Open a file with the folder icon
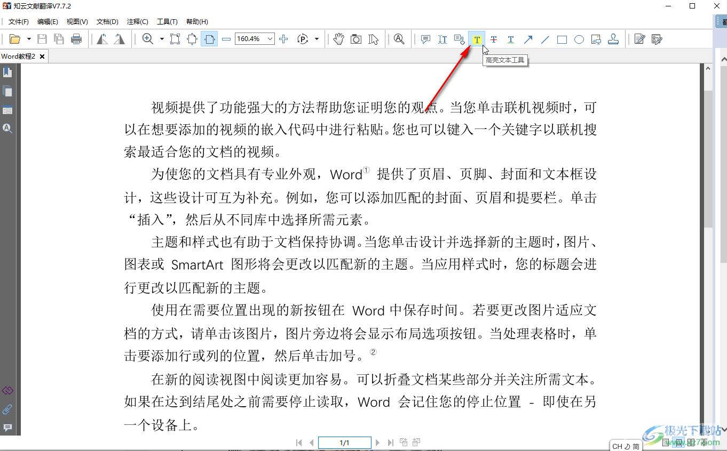Viewport: 727px width, 451px height. pos(15,39)
